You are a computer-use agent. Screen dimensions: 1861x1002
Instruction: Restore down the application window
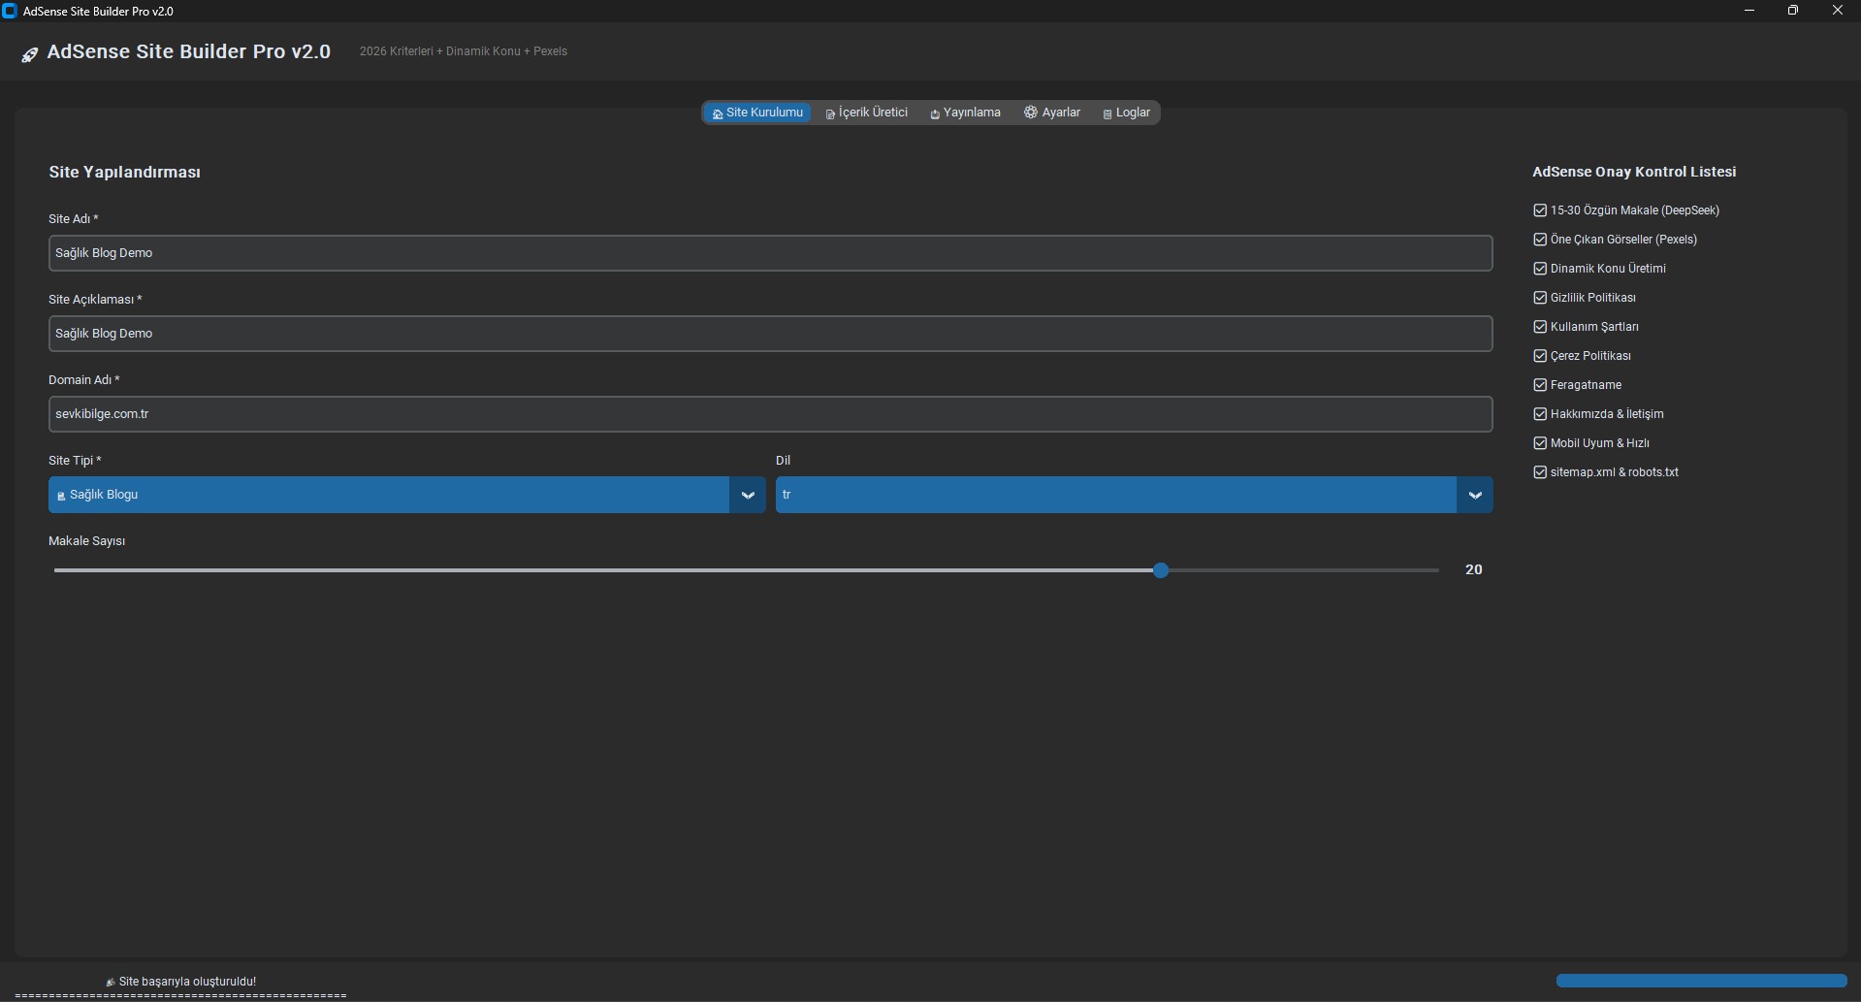click(1793, 11)
